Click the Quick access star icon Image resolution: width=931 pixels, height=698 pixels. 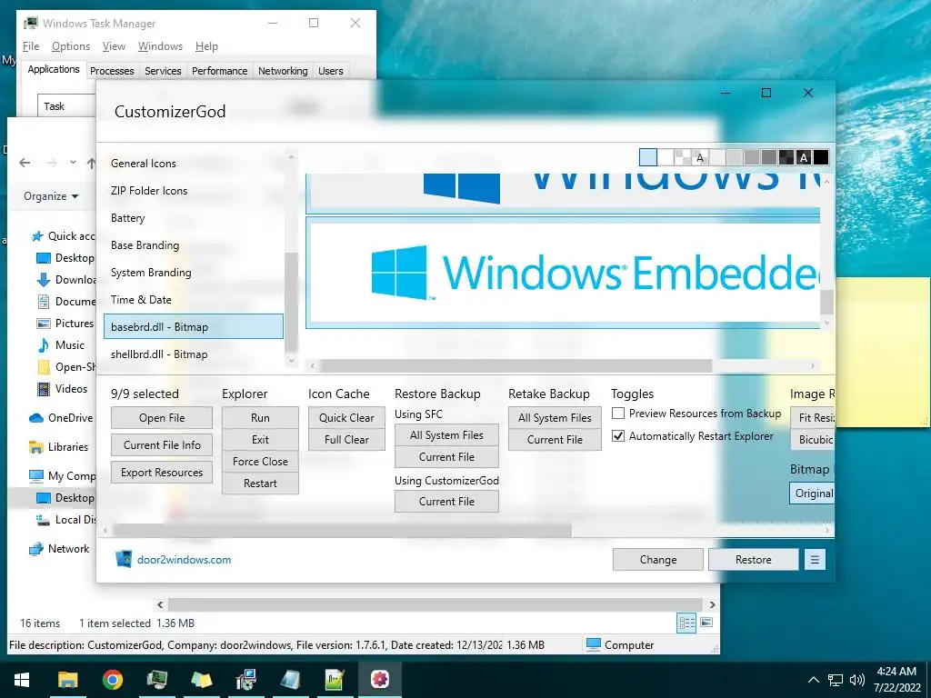[x=37, y=236]
